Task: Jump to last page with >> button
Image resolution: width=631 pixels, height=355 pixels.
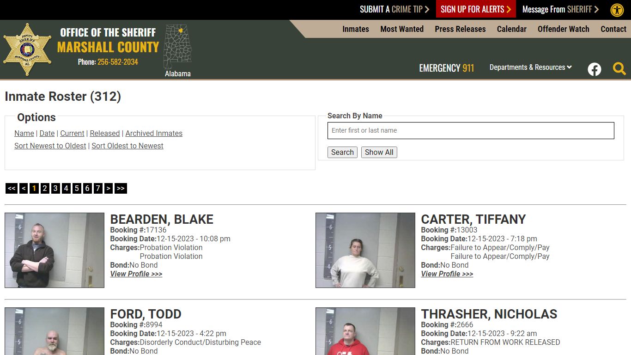Action: [121, 188]
